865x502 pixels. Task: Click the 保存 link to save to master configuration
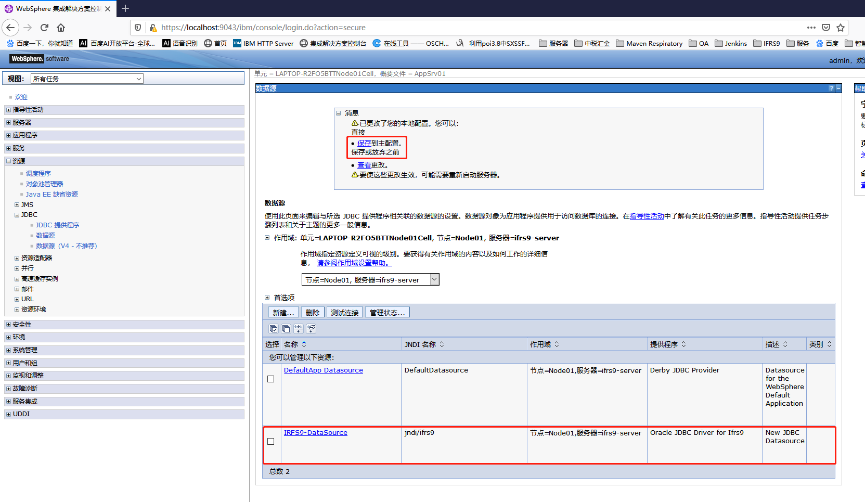coord(363,143)
